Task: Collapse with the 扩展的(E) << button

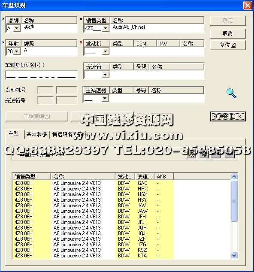Action: pos(228,116)
